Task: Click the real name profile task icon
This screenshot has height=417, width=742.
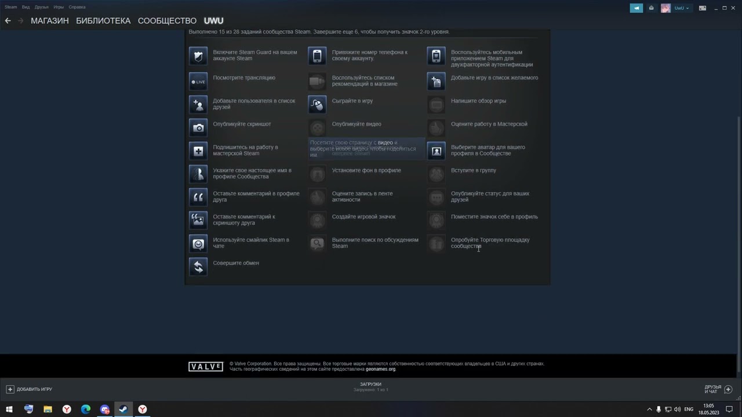Action: point(198,174)
